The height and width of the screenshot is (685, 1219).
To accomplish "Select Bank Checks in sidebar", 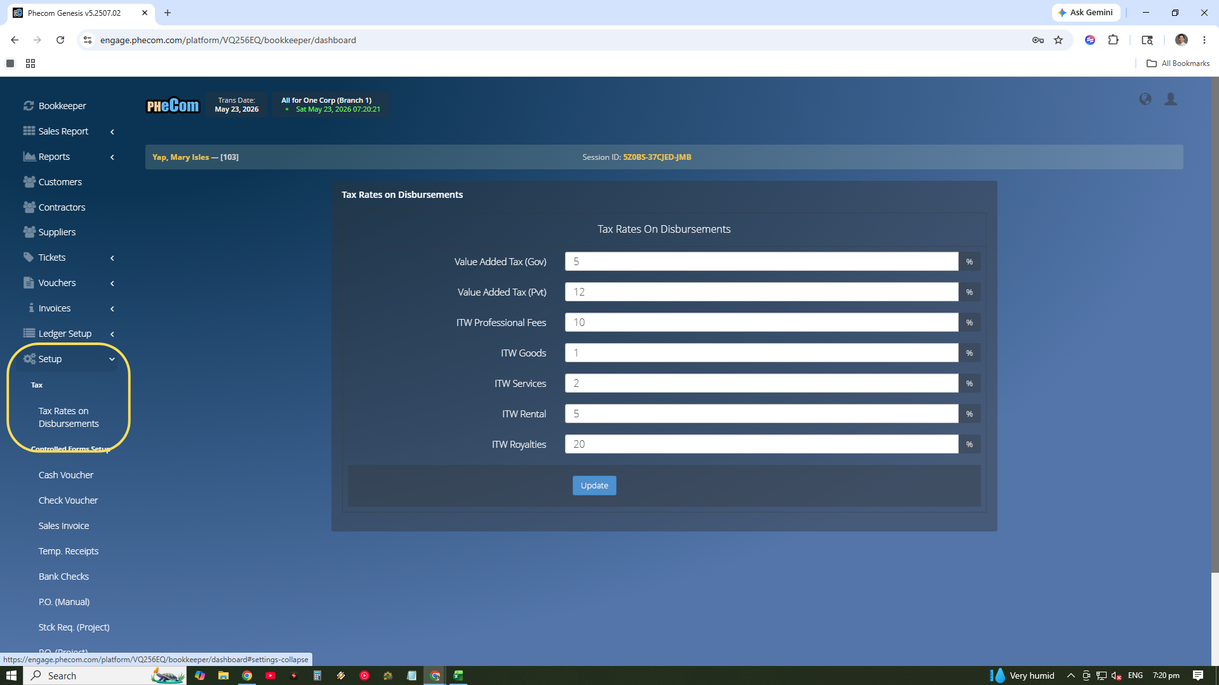I will click(x=63, y=577).
